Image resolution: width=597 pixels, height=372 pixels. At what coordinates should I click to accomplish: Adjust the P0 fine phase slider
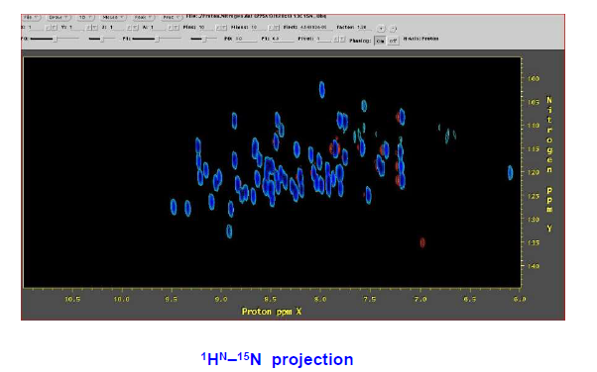tap(101, 39)
